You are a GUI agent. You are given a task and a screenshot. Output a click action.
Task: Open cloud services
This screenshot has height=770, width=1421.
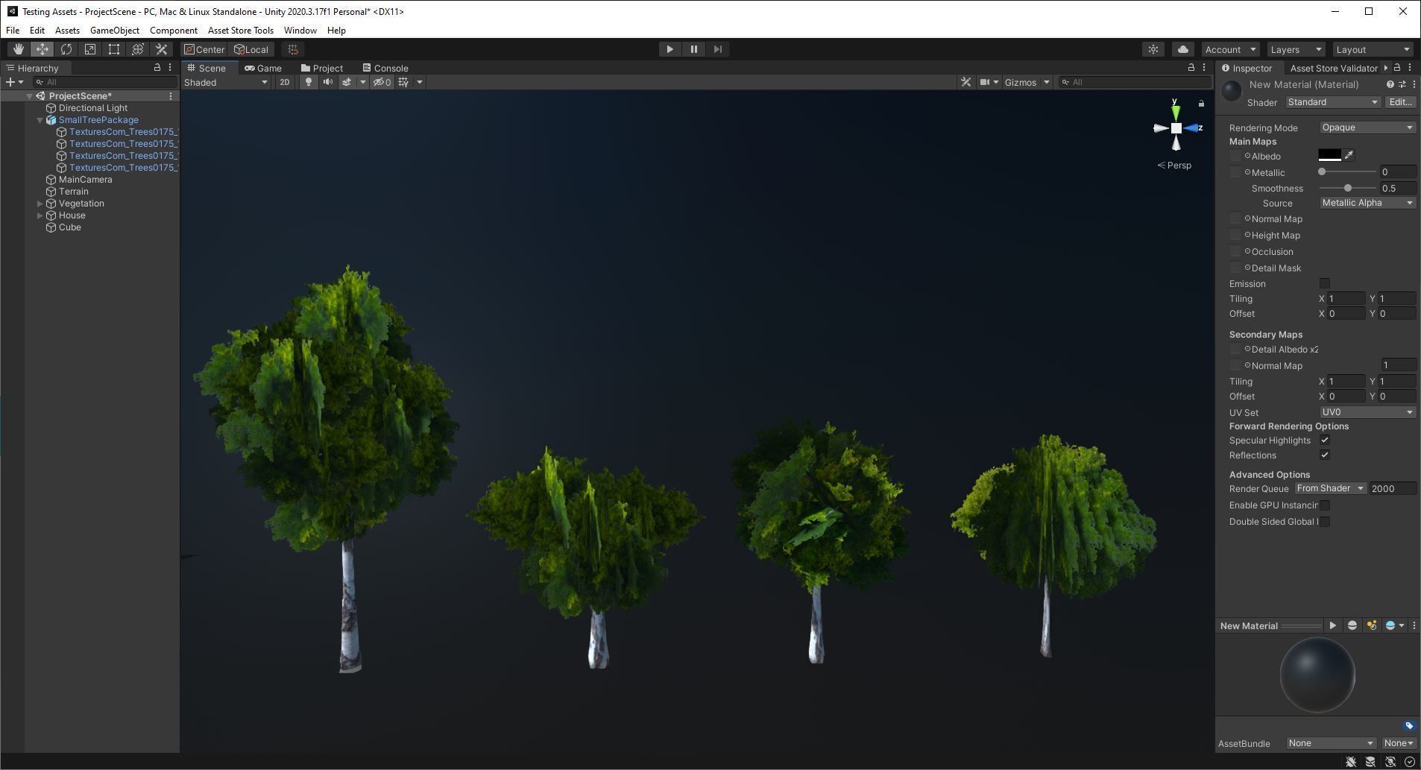click(x=1183, y=49)
